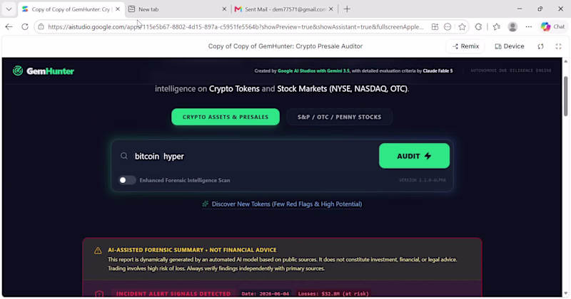
Task: Click the VERSION 2.2.0-ALPHA label
Action: (423, 180)
